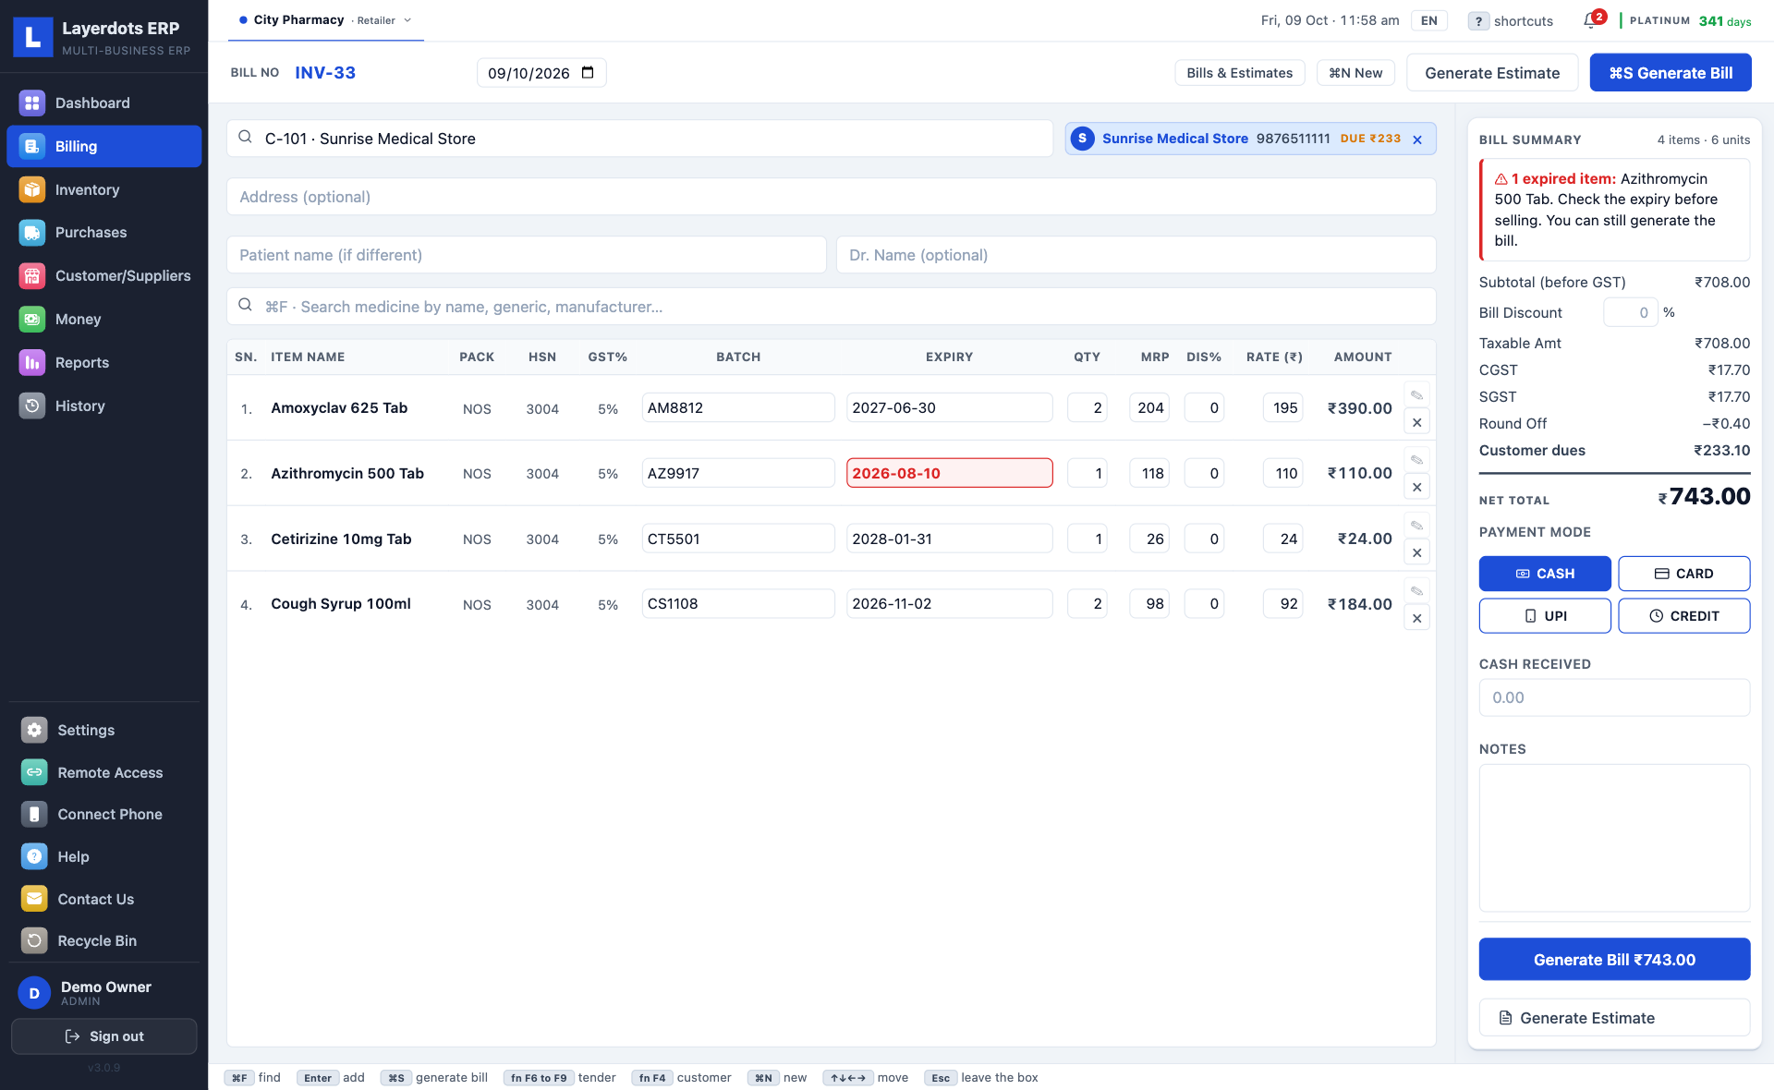
Task: Edit the Azithromycin 500 Tab row pencil
Action: 1416,460
